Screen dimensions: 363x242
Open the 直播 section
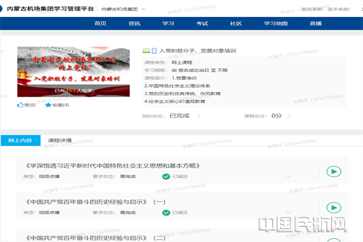(x=316, y=24)
